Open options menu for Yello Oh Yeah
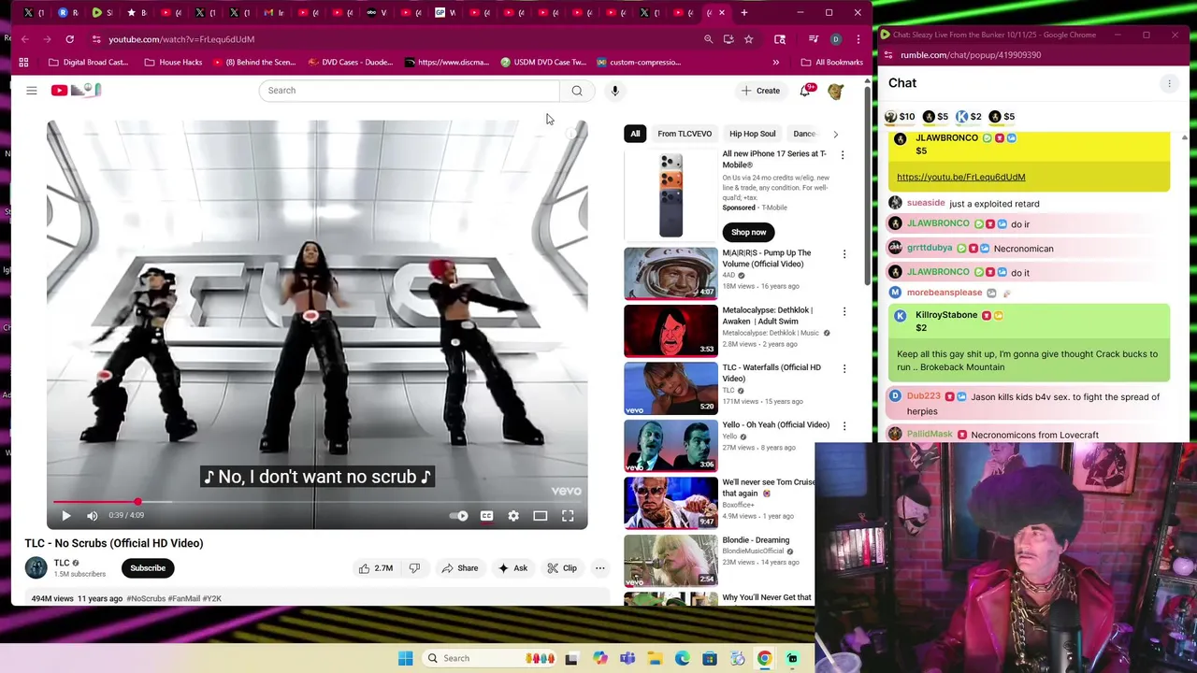The image size is (1197, 673). tap(844, 426)
